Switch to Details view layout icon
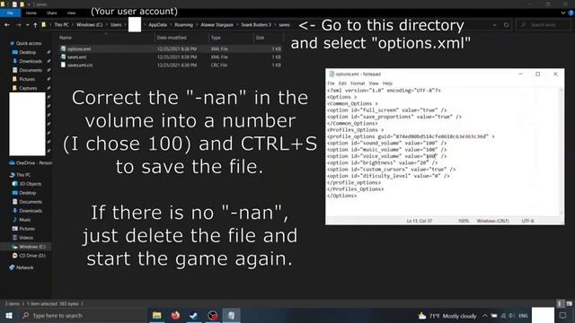This screenshot has height=323, width=575. coord(560,303)
